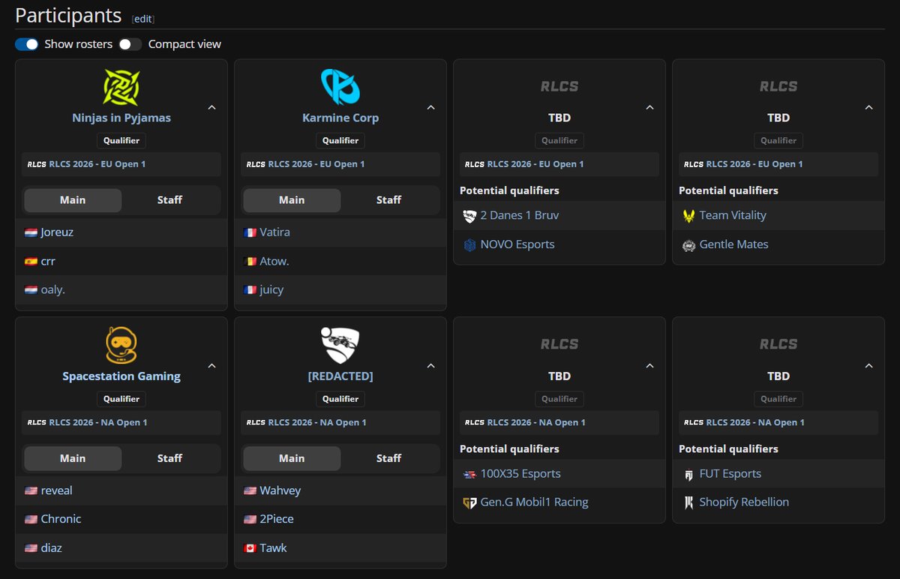Click the Netherlands flag next to Joreuz
This screenshot has width=900, height=579.
[31, 232]
